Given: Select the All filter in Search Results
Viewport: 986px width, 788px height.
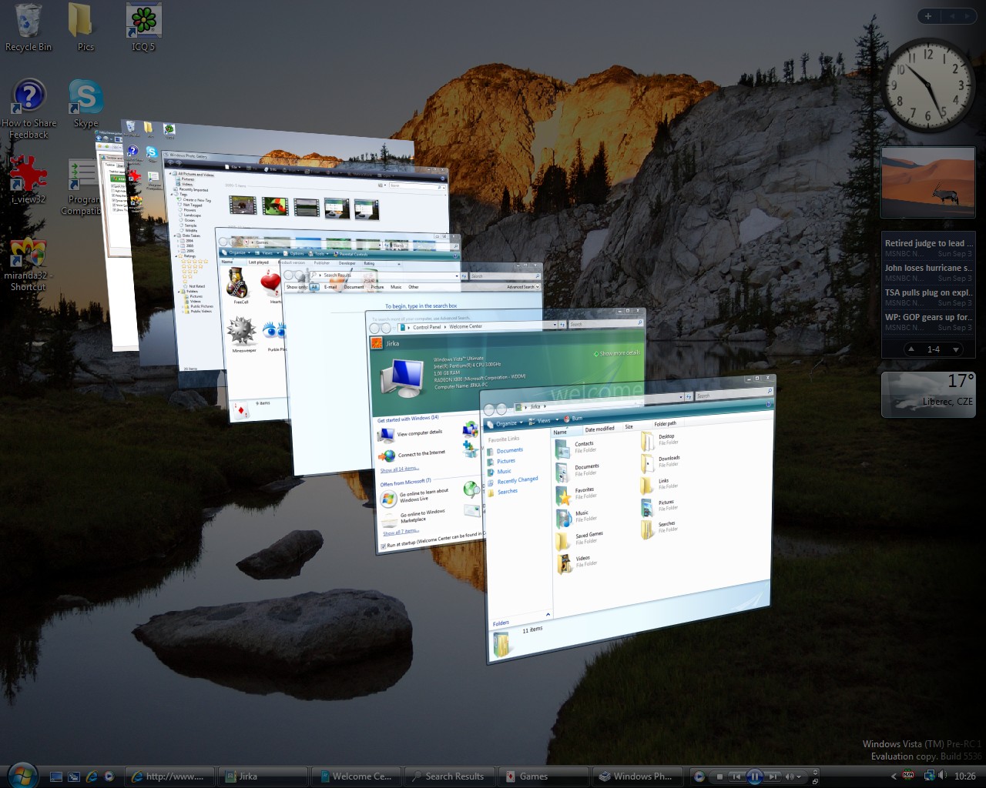Looking at the screenshot, I should pyautogui.click(x=314, y=287).
